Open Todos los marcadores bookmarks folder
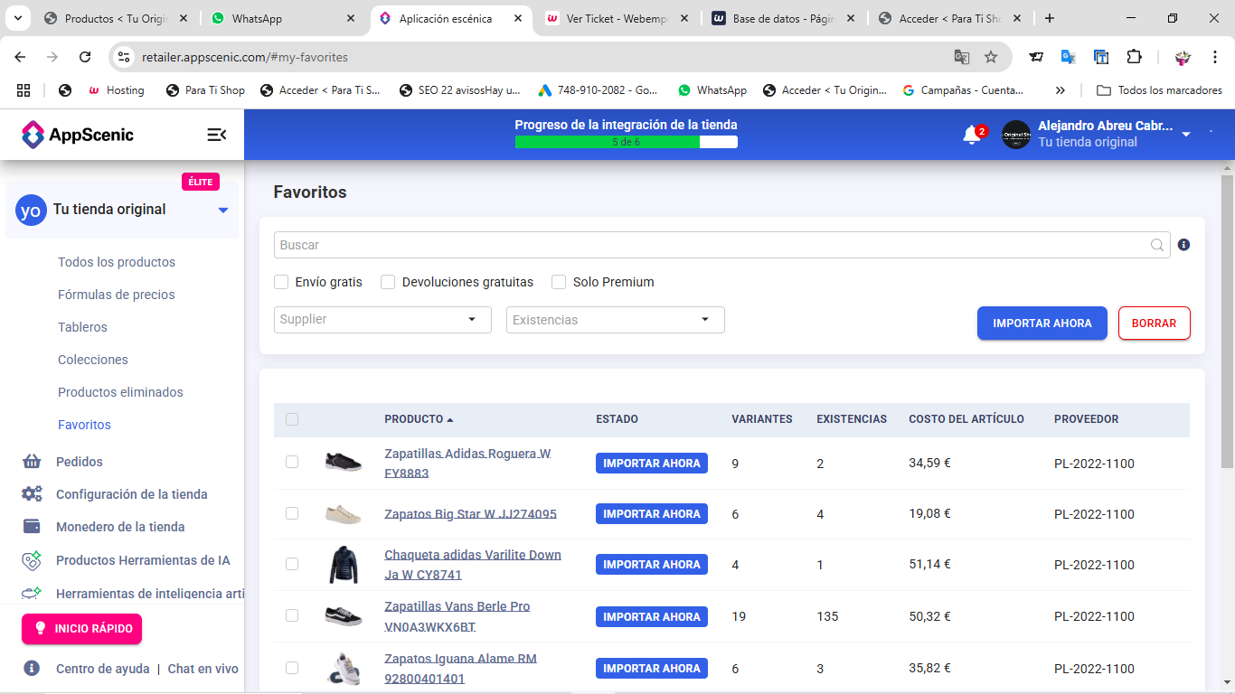1235x694 pixels. (x=1159, y=90)
